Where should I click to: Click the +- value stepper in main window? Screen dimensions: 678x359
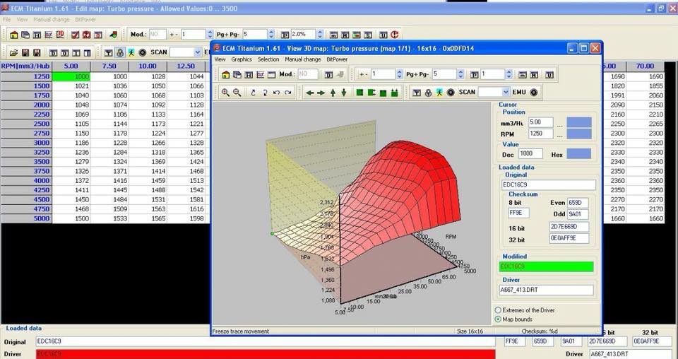point(210,35)
